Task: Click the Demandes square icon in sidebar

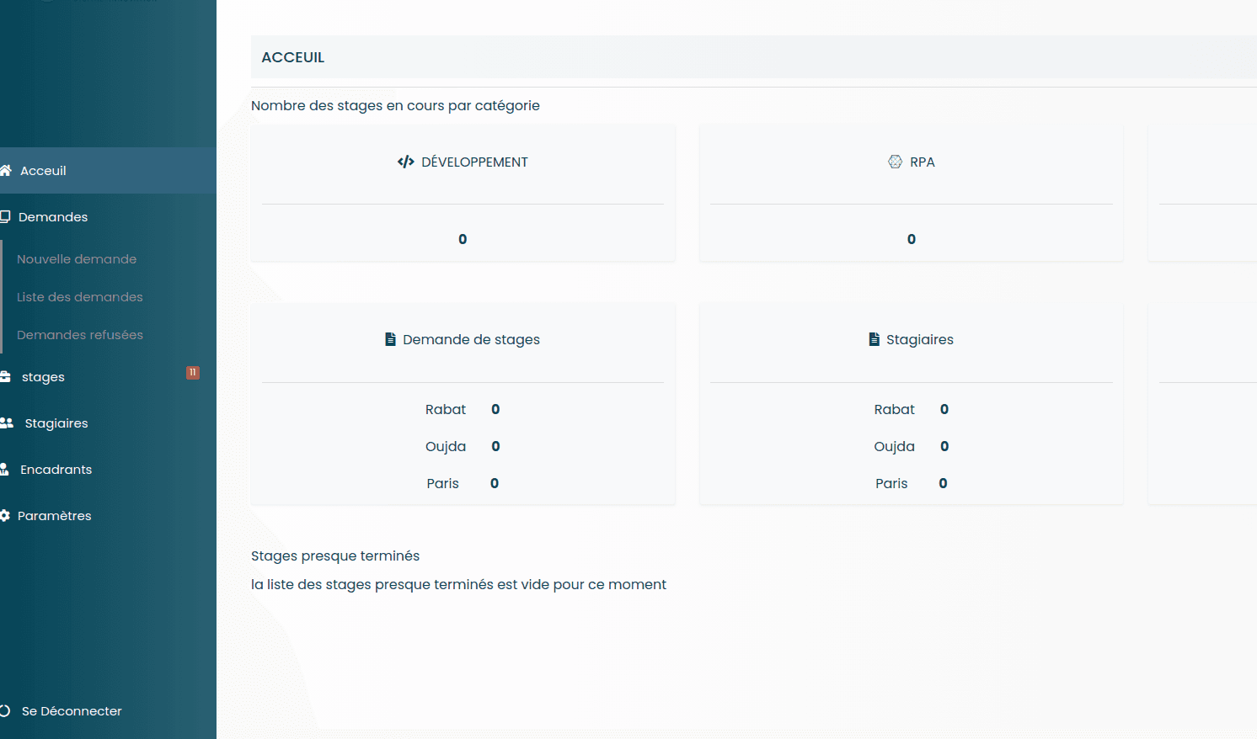Action: [5, 216]
